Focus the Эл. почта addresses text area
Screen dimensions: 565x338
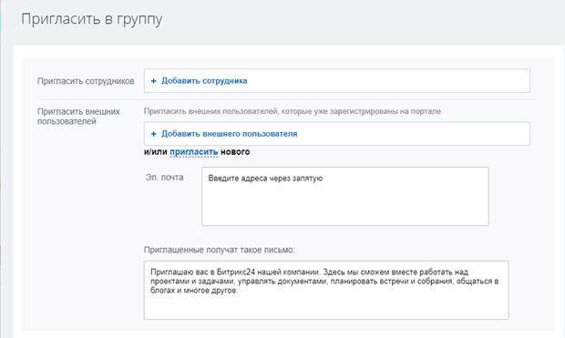pos(345,197)
